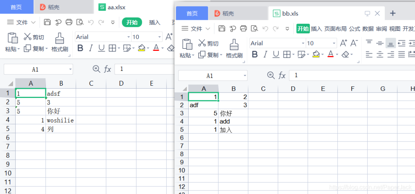Image resolution: width=415 pixels, height=194 pixels.
Task: Select 格式刷 Format Painter in bb.xls
Action: pyautogui.click(x=234, y=49)
